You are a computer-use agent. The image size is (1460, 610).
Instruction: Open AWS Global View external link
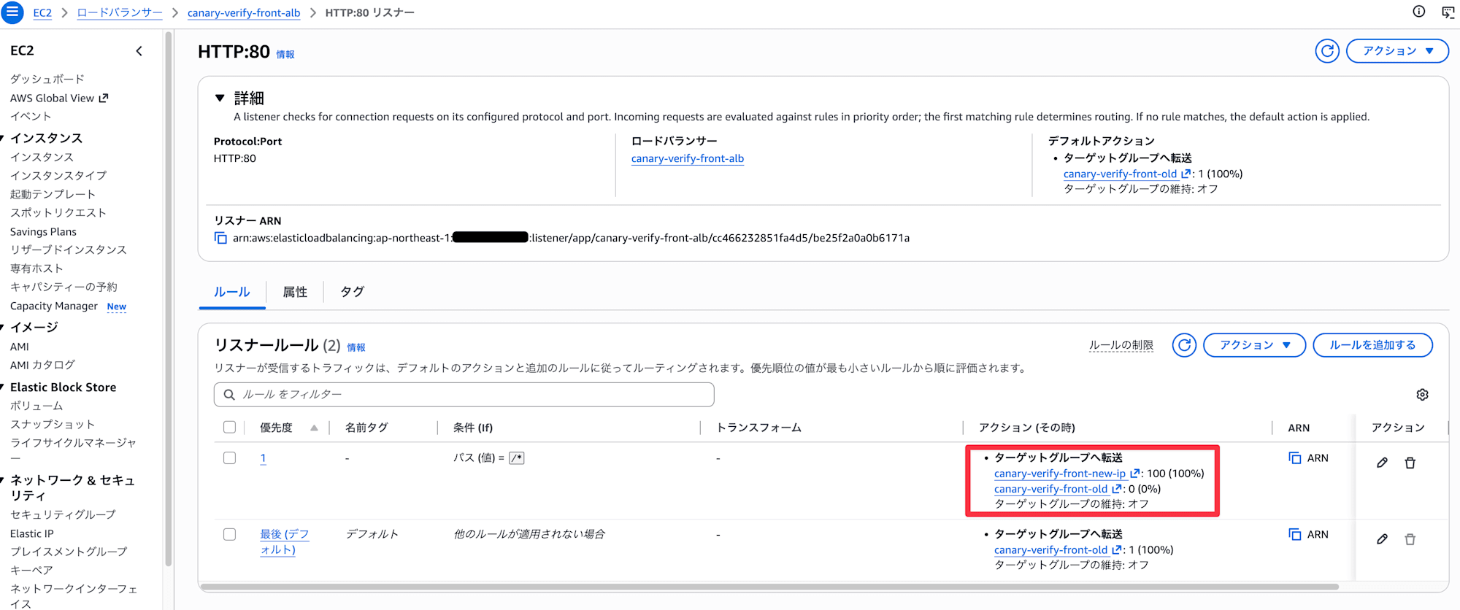click(x=104, y=98)
